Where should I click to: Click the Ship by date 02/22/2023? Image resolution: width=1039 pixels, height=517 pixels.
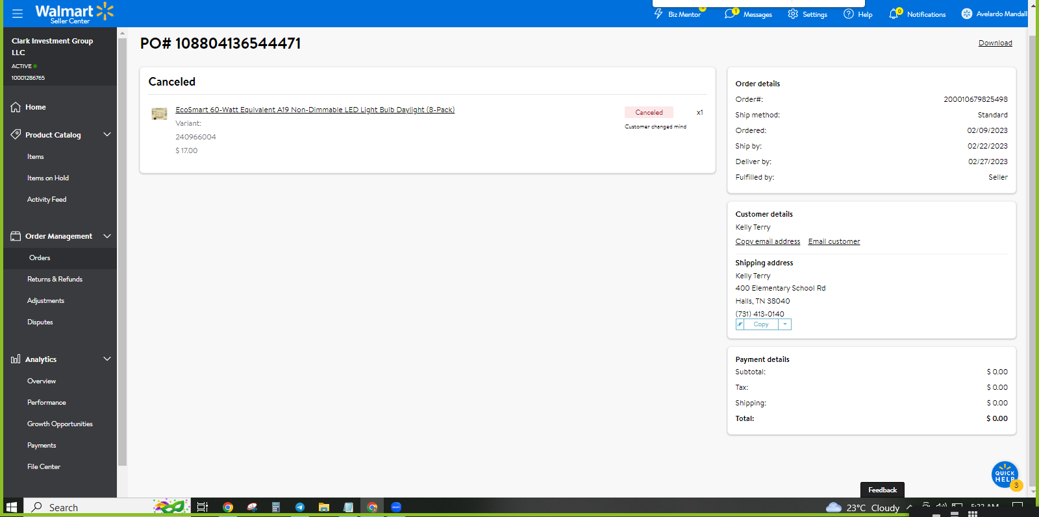click(988, 146)
